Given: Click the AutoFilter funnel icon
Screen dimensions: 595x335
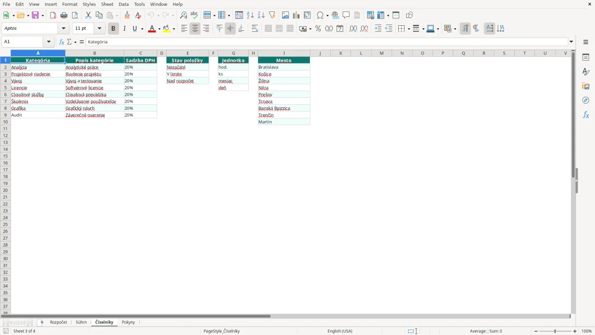Looking at the screenshot, I should pyautogui.click(x=272, y=15).
